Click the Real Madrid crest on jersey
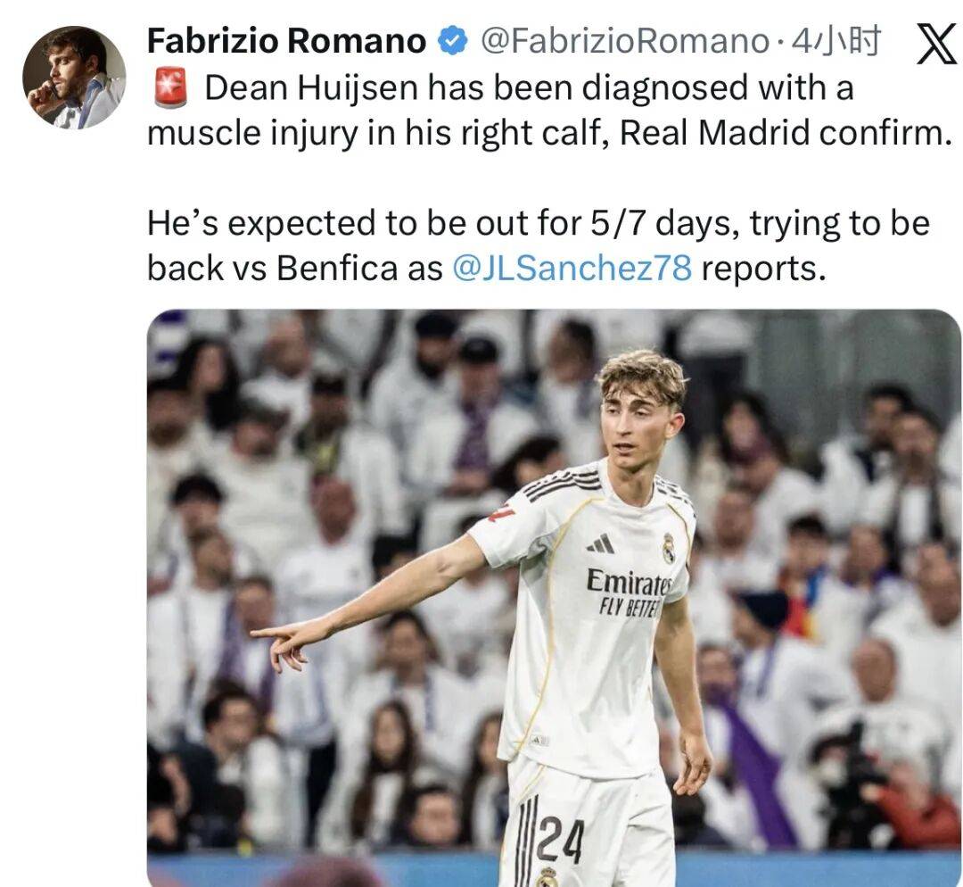 [x=669, y=548]
